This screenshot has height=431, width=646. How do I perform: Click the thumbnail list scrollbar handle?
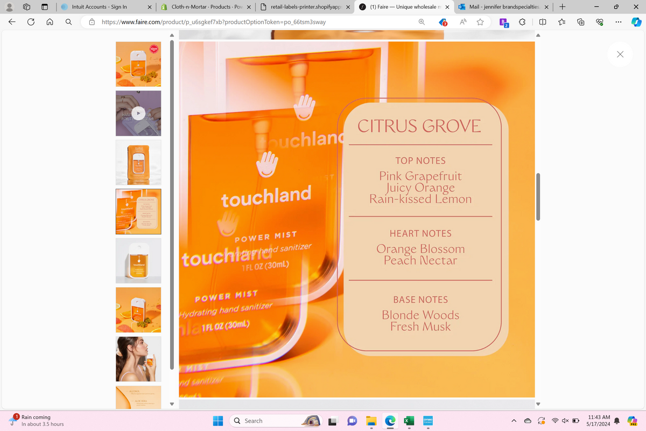click(x=172, y=205)
